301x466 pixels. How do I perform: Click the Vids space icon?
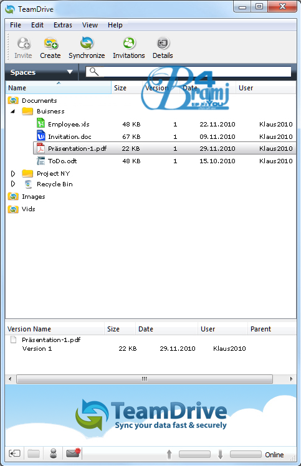tap(13, 209)
